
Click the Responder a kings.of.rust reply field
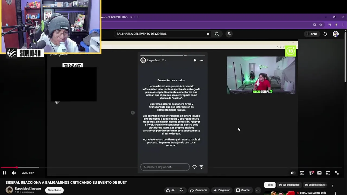coord(165,167)
